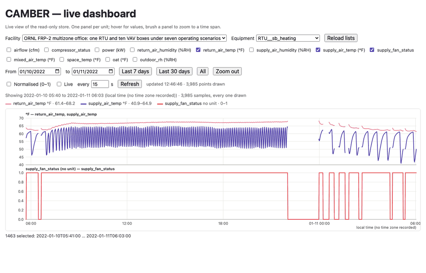
Task: Tick the space_temp (°F) checkbox
Action: coord(62,60)
